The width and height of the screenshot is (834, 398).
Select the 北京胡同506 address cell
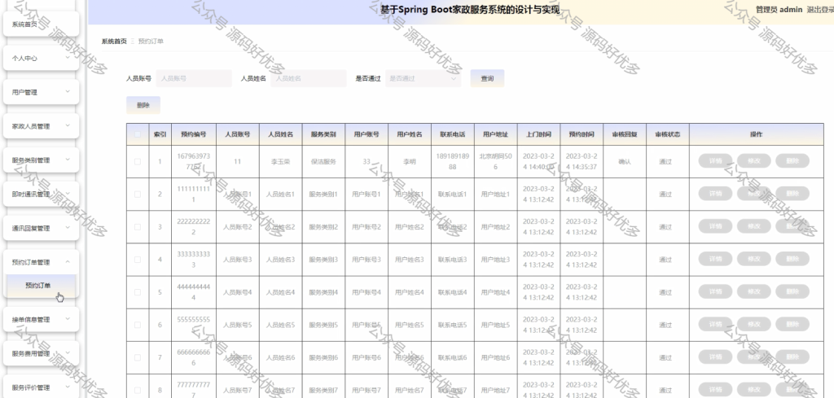pos(496,161)
